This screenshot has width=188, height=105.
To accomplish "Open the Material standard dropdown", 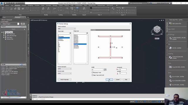I will click(x=65, y=69).
